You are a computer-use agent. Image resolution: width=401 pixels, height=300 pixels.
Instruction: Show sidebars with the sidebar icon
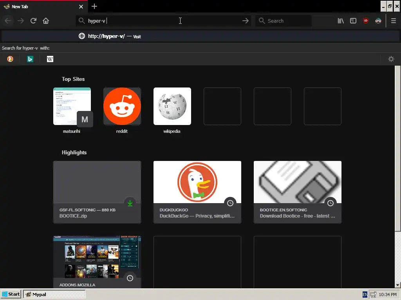click(x=353, y=21)
